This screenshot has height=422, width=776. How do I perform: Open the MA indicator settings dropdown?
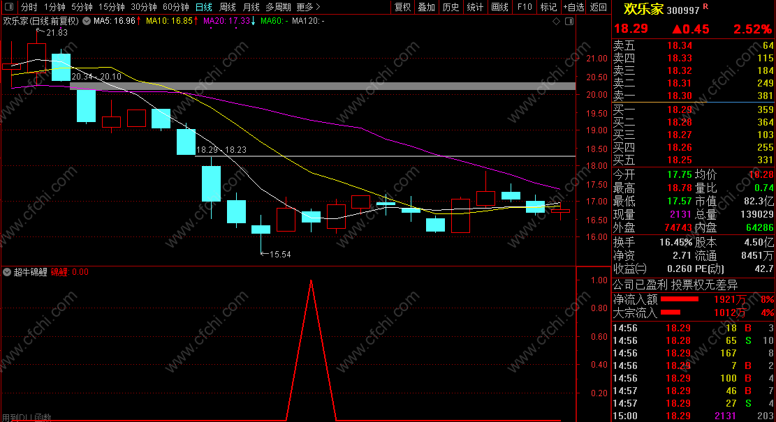(x=87, y=21)
